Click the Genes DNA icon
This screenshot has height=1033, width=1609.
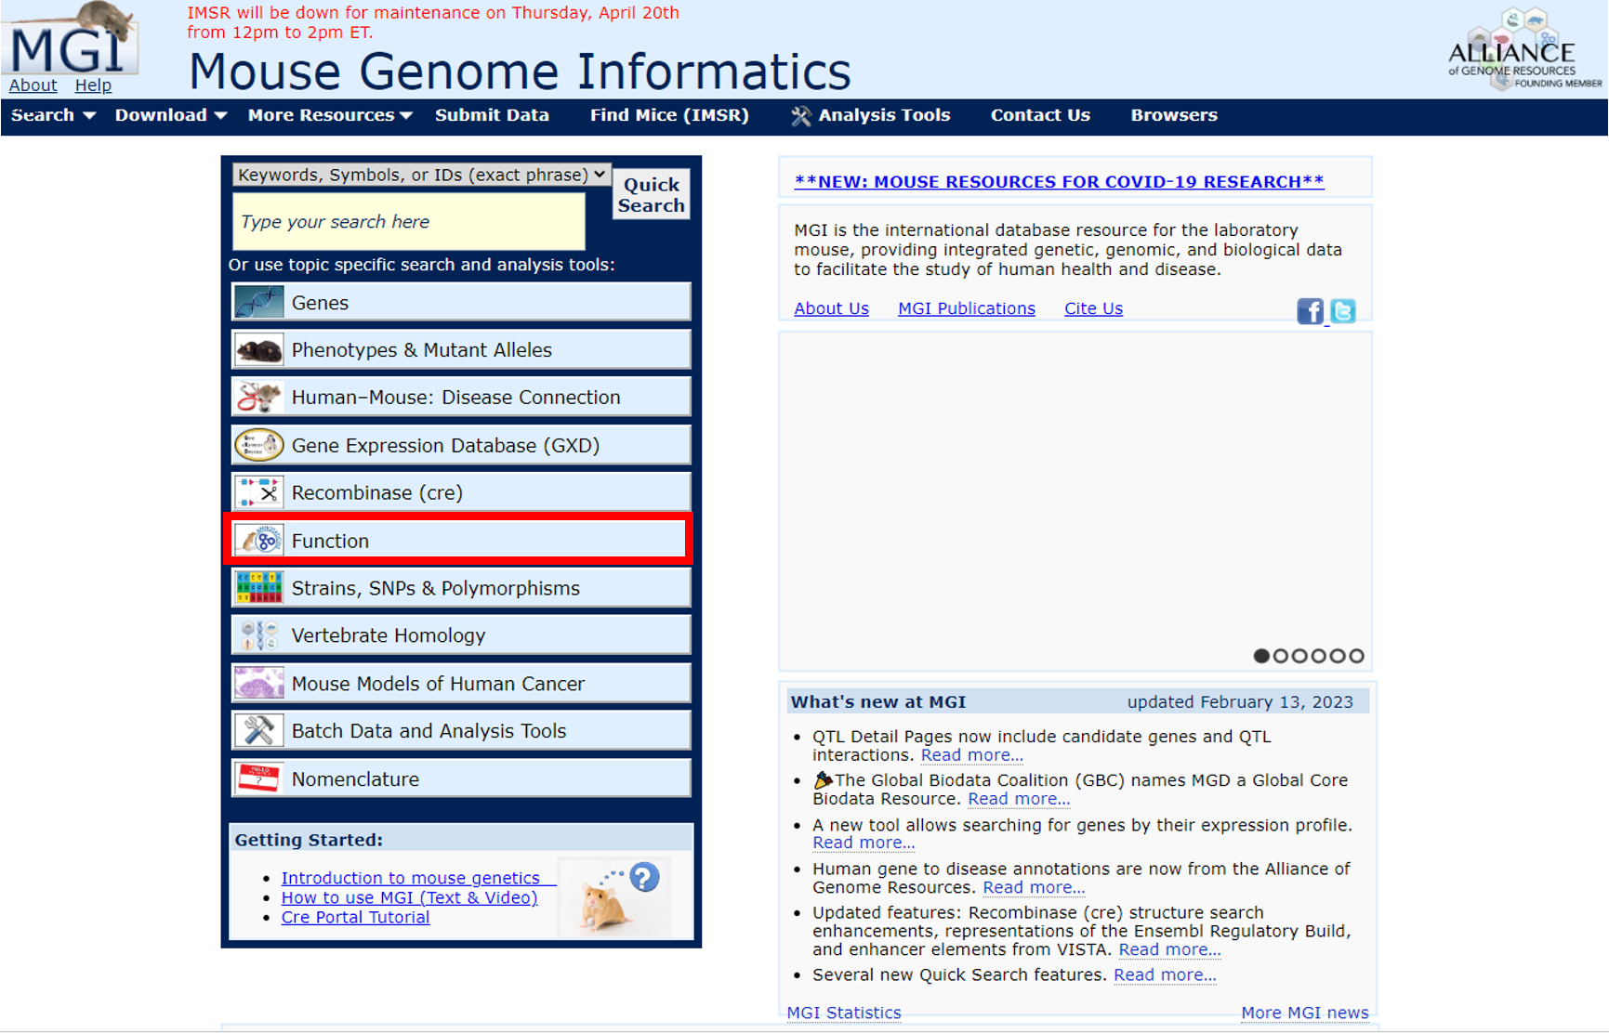(258, 303)
